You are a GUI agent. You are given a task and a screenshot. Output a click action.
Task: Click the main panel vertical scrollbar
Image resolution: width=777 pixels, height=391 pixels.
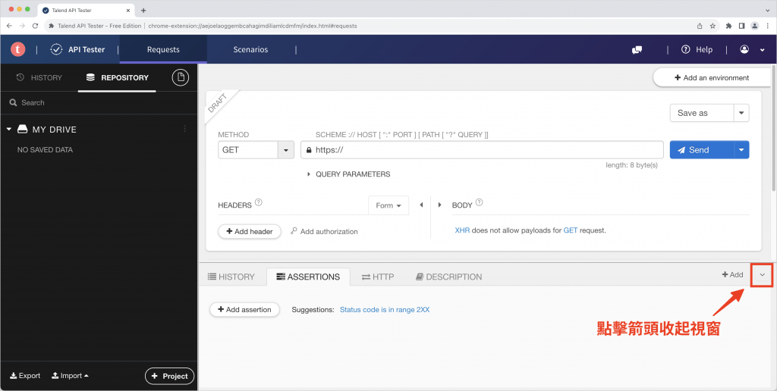click(x=774, y=128)
